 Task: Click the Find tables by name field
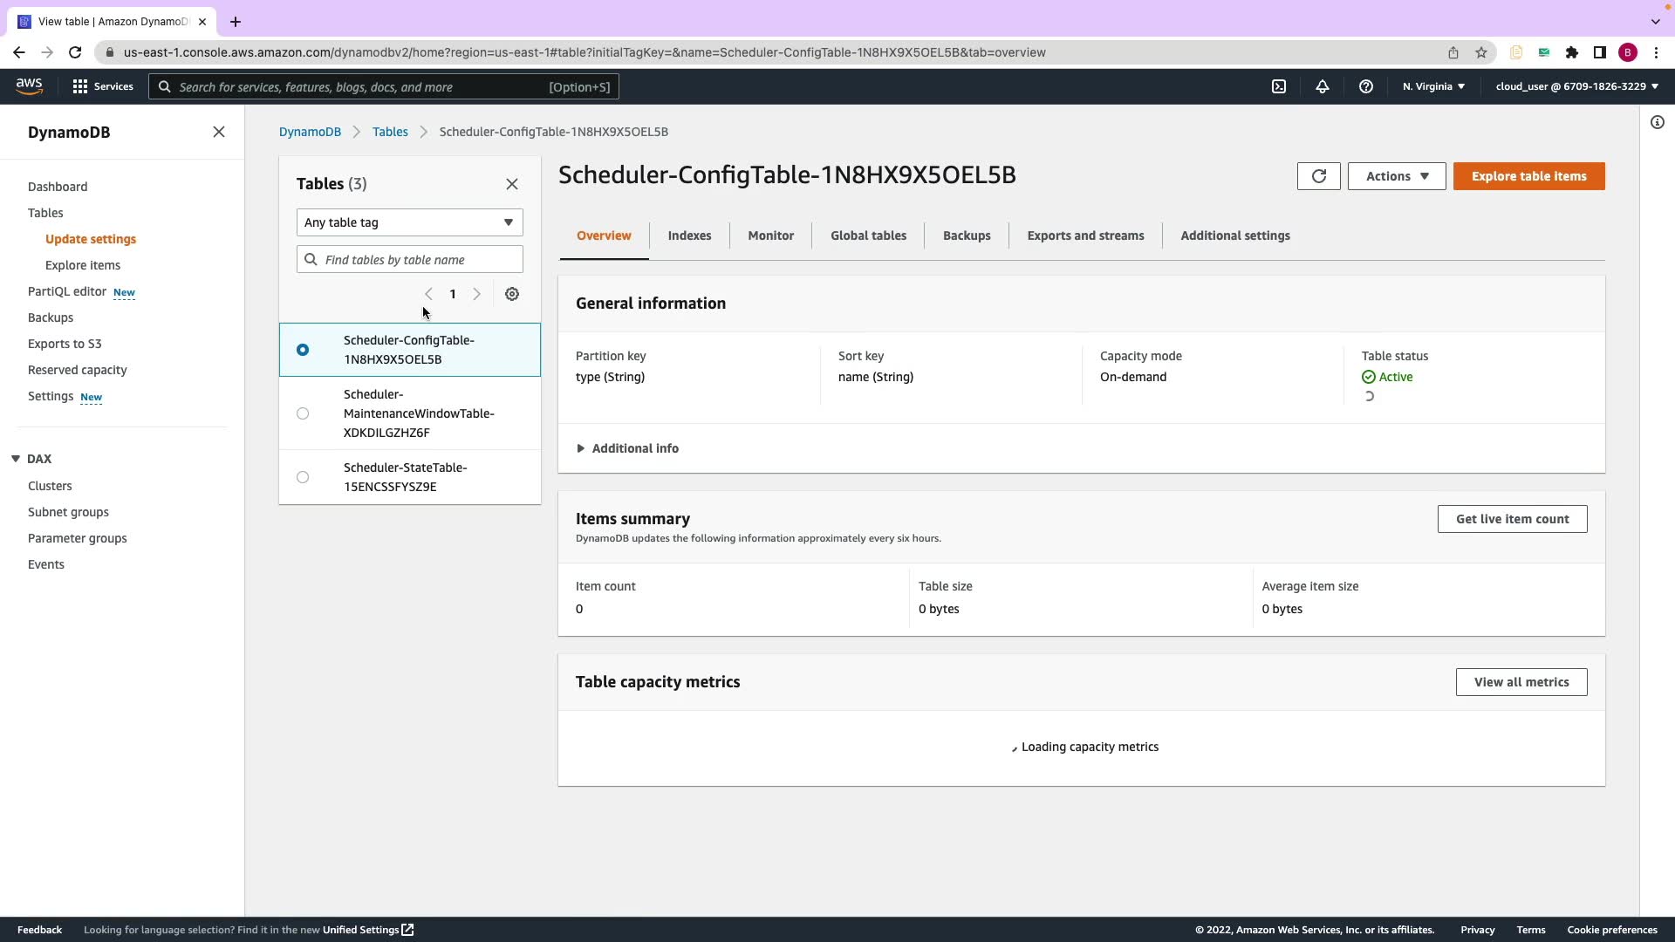click(419, 260)
